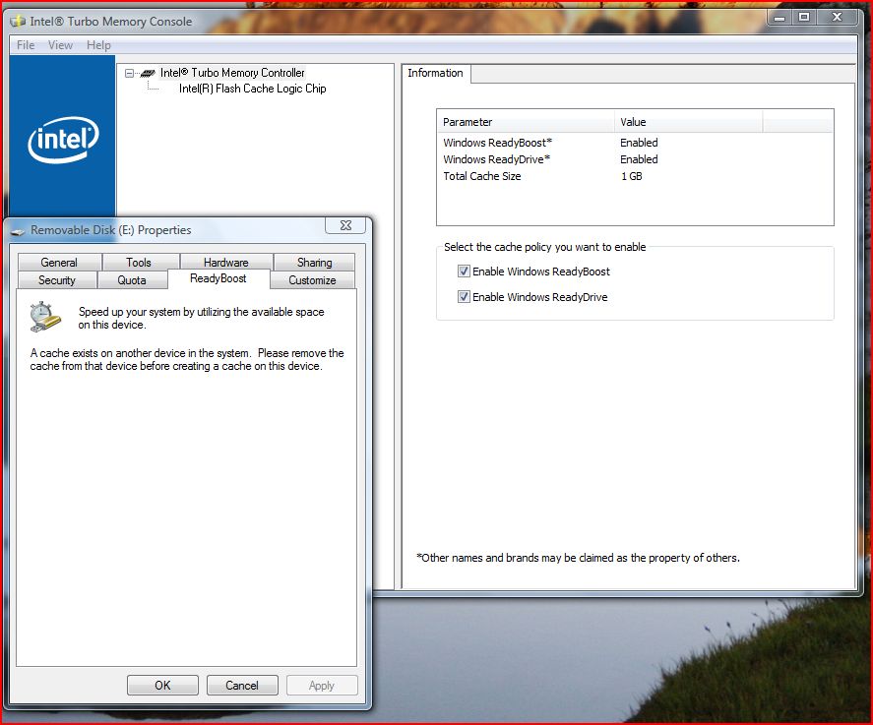Open the Customize tab in Properties
This screenshot has width=873, height=725.
(312, 280)
